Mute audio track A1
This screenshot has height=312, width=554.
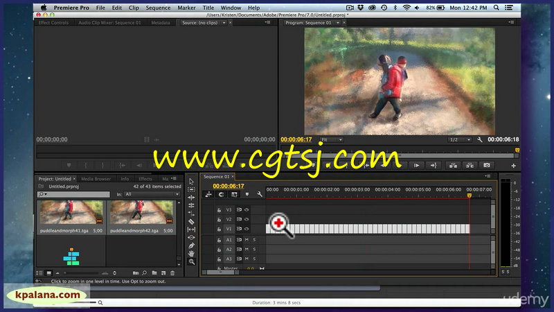tap(247, 240)
